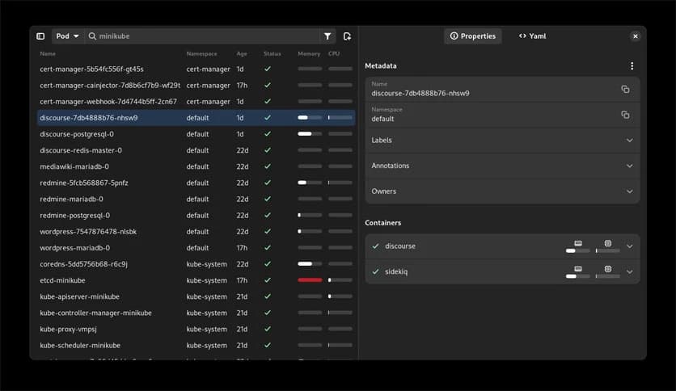Screen dimensions: 676x391
Task: Click the status checkmark of mediawiki-mariadb-0
Action: pyautogui.click(x=268, y=166)
